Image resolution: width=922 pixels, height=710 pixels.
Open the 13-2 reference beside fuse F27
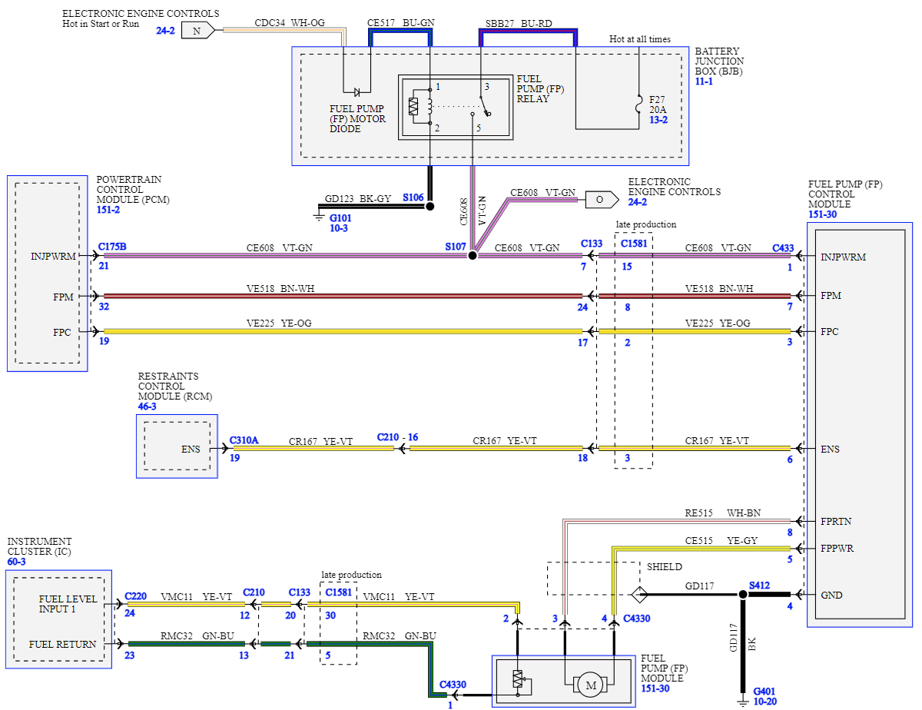[658, 120]
